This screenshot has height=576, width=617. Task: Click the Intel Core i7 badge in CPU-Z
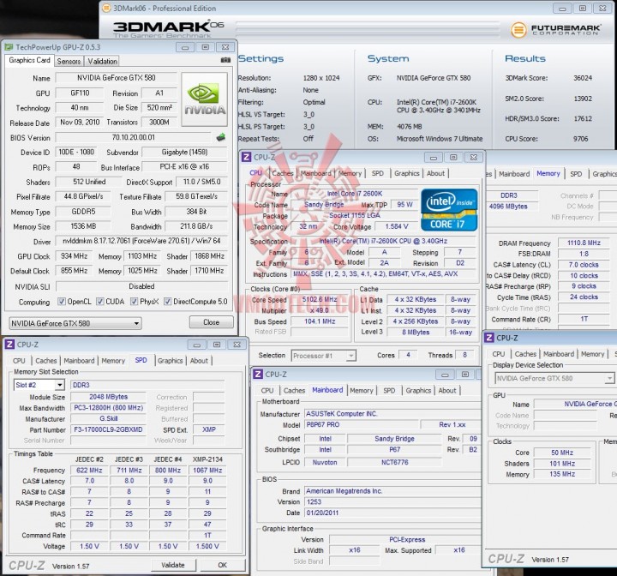click(x=449, y=210)
